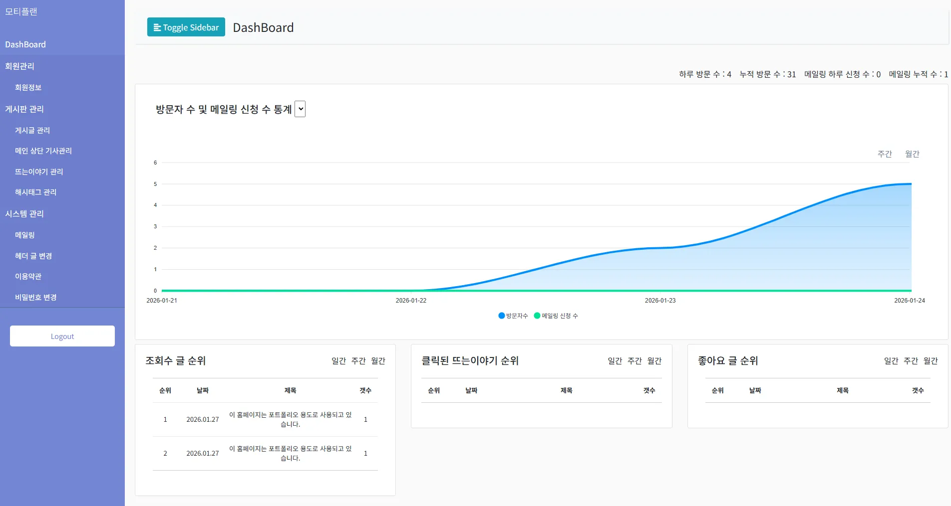This screenshot has width=951, height=506.
Task: Select 일간 in 조회수 글 순위 panel
Action: click(338, 360)
